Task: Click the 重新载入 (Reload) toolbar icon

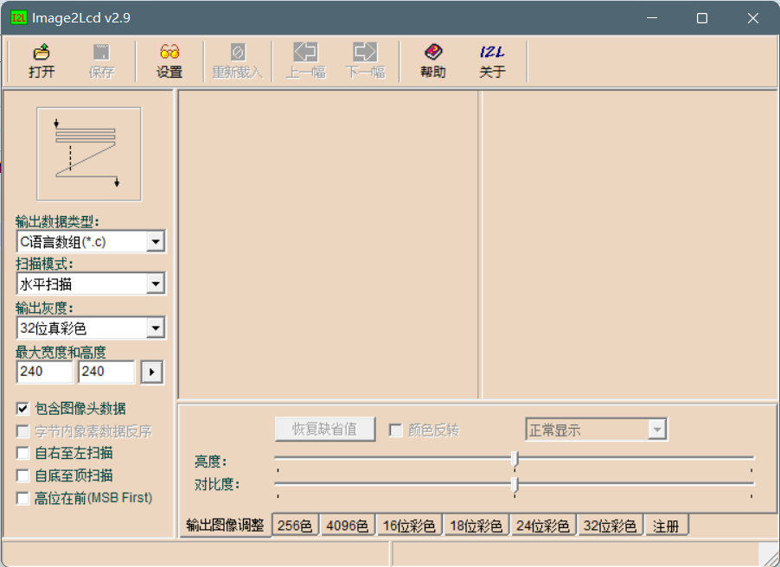Action: pos(238,61)
